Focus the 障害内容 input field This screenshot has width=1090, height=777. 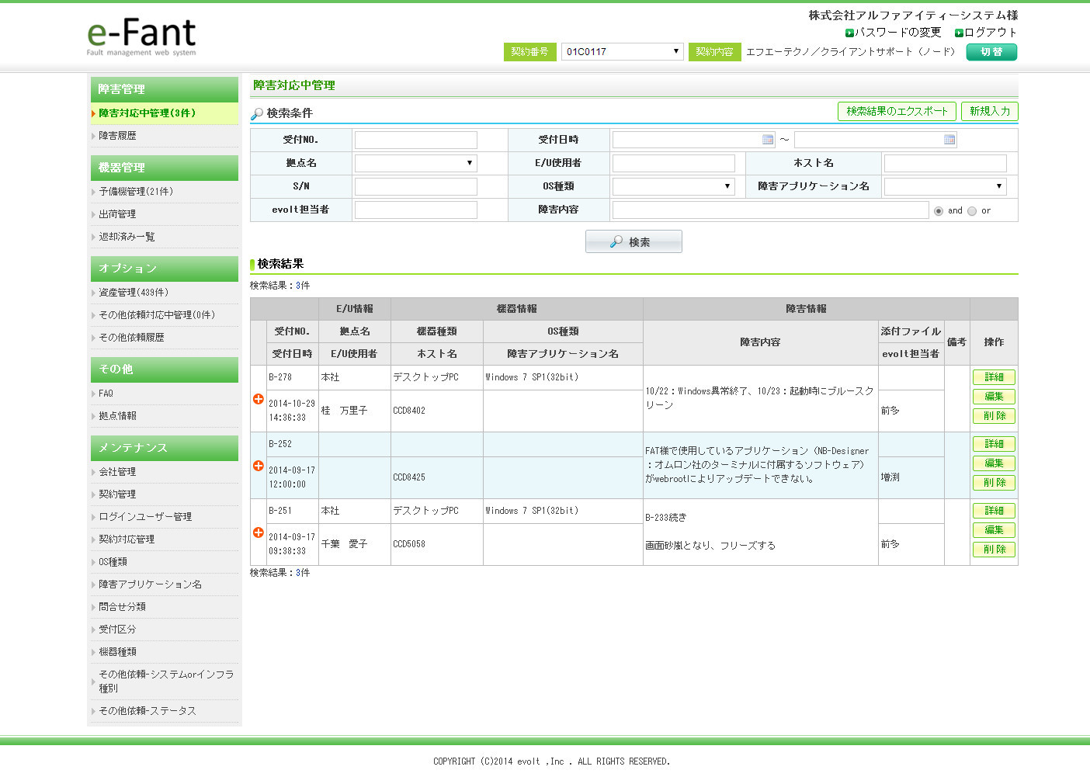pos(770,210)
